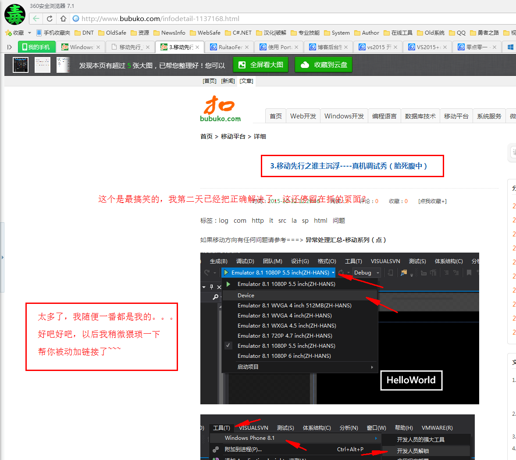Open 编程语言 navigation menu
Screen dimensions: 516x460
384,116
